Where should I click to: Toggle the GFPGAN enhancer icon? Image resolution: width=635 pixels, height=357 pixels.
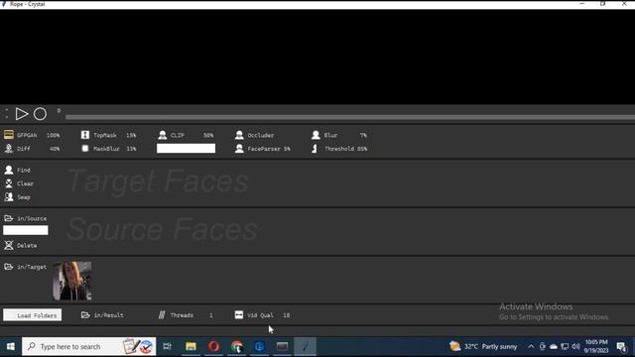9,135
